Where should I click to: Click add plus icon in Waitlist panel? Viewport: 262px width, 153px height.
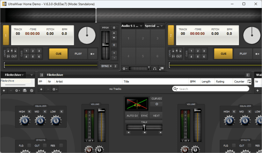257,91
